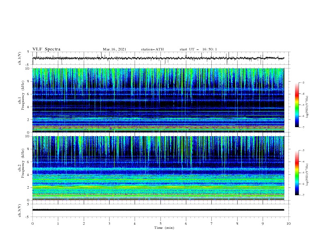Click the ch.2 colorbar tick "-6"
Screen dimensions: 325x251
[x=303, y=184]
